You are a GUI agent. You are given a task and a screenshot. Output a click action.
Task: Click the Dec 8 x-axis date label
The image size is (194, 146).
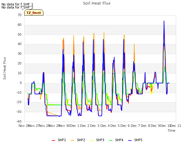(145, 126)
